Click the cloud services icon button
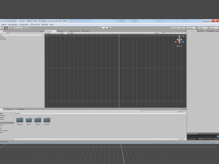219x164 pixels. click(x=183, y=28)
